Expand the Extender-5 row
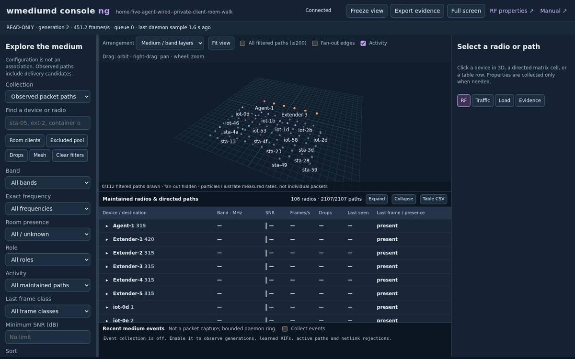 click(107, 293)
